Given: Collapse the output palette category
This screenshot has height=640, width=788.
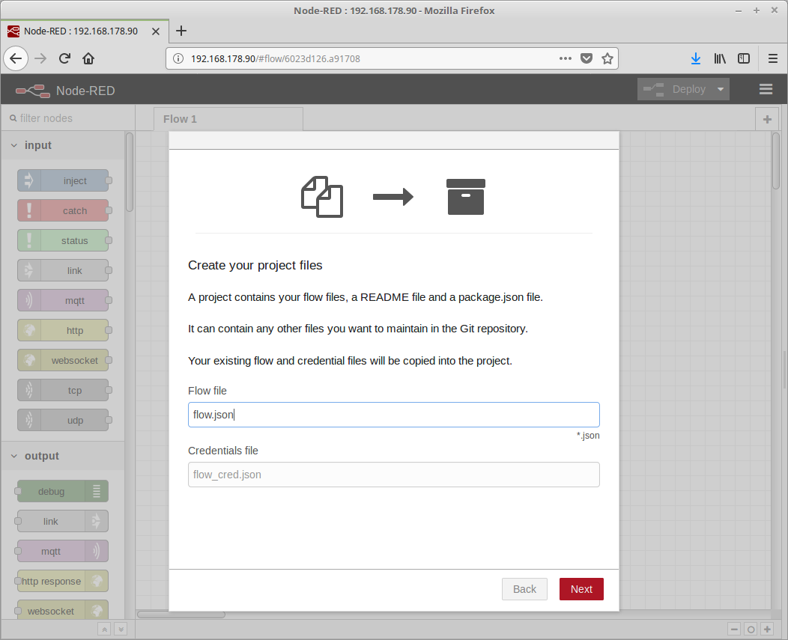Looking at the screenshot, I should point(14,456).
